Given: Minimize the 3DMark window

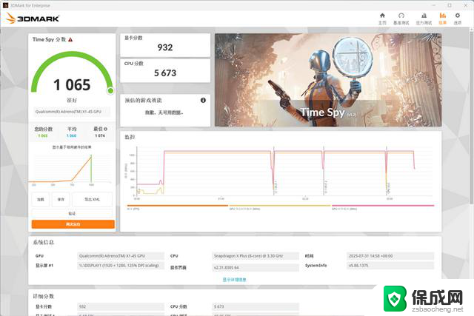Looking at the screenshot, I should pos(434,5).
